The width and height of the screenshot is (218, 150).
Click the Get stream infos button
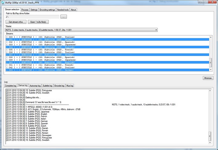(x=16, y=22)
